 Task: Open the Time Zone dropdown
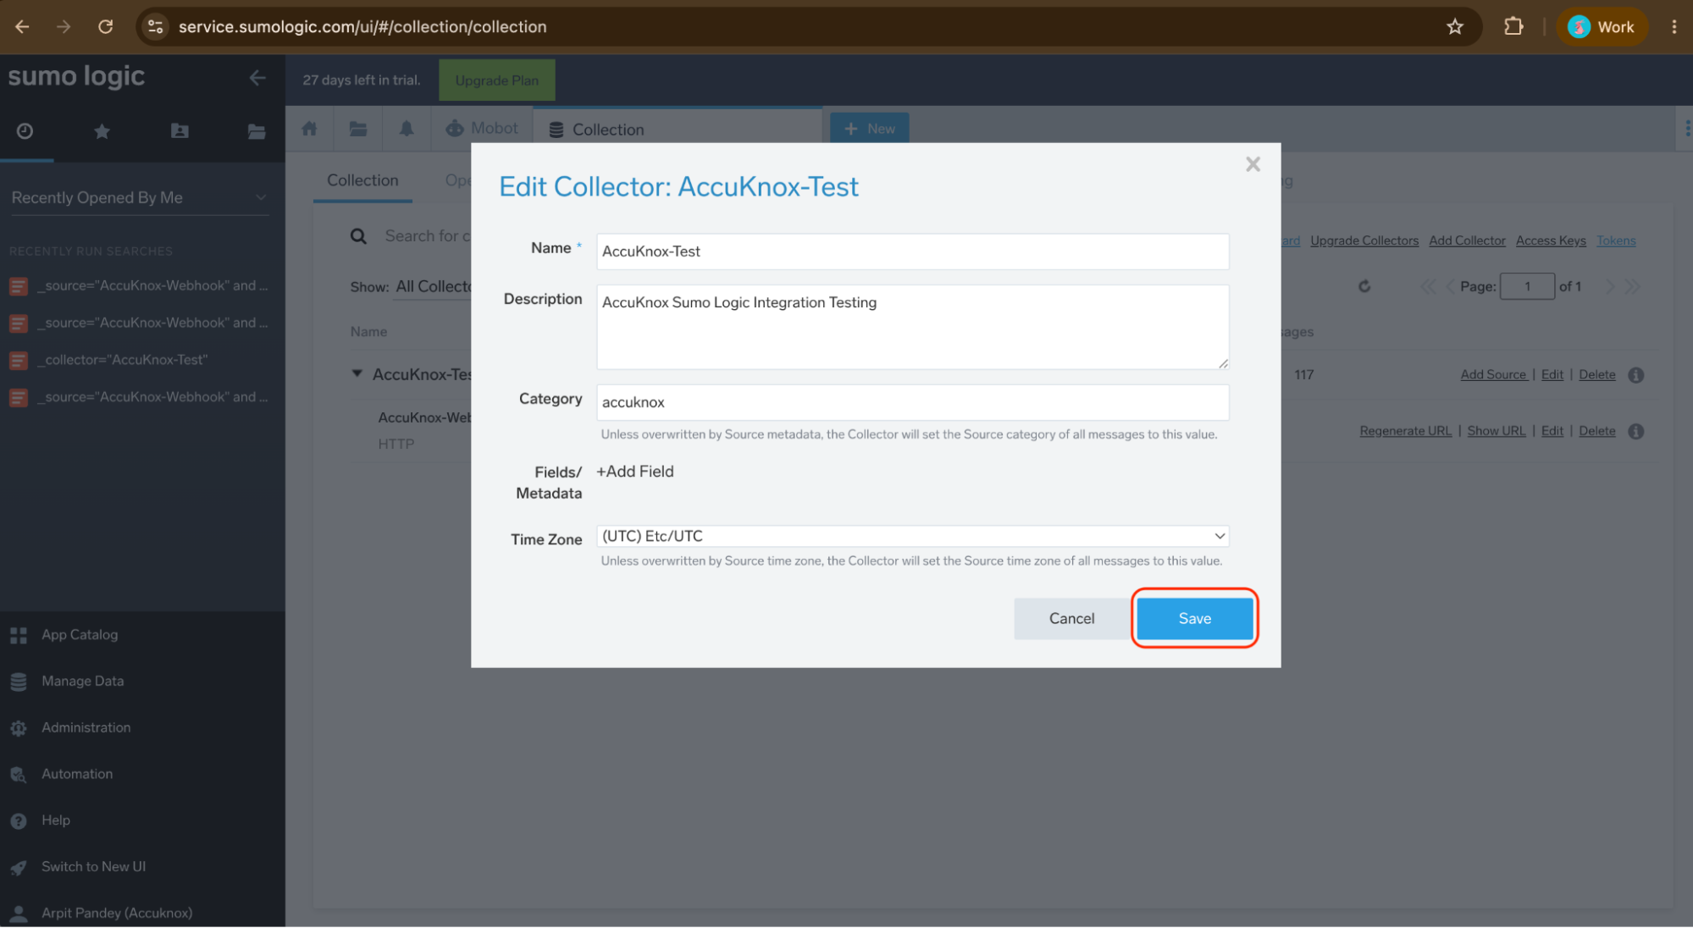(x=912, y=536)
